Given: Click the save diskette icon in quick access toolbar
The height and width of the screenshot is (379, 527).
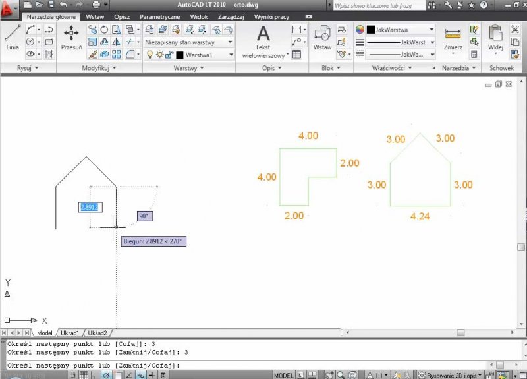Looking at the screenshot, I should click(x=51, y=5).
